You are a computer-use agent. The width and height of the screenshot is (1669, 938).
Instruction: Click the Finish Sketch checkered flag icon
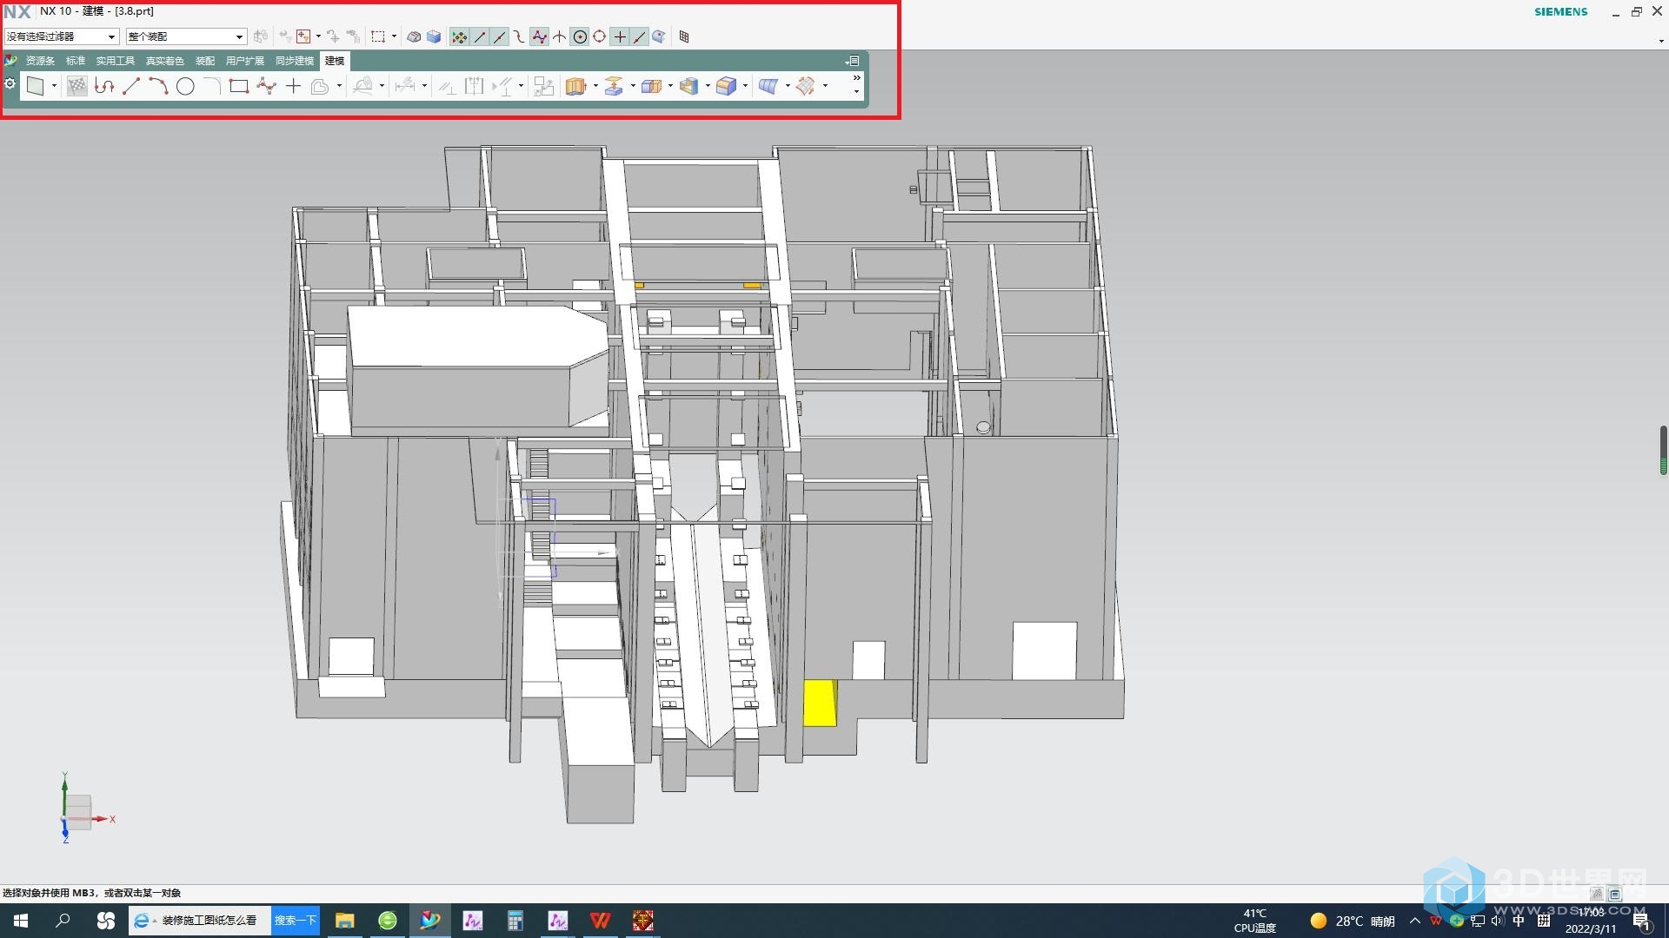coord(77,86)
